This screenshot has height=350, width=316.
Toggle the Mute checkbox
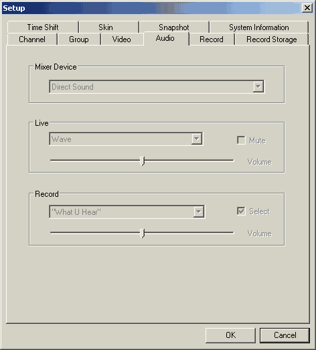point(241,141)
